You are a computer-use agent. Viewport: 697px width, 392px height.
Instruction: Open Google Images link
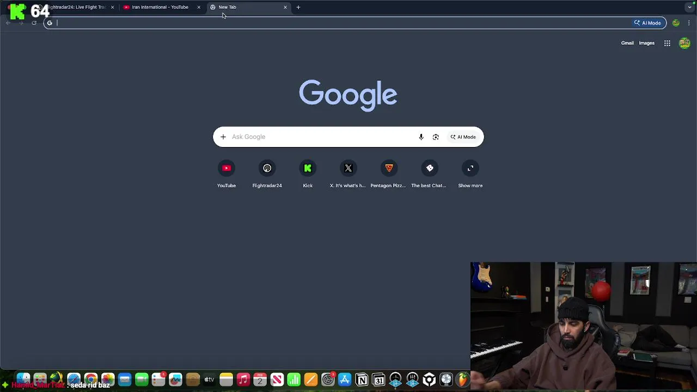[646, 43]
